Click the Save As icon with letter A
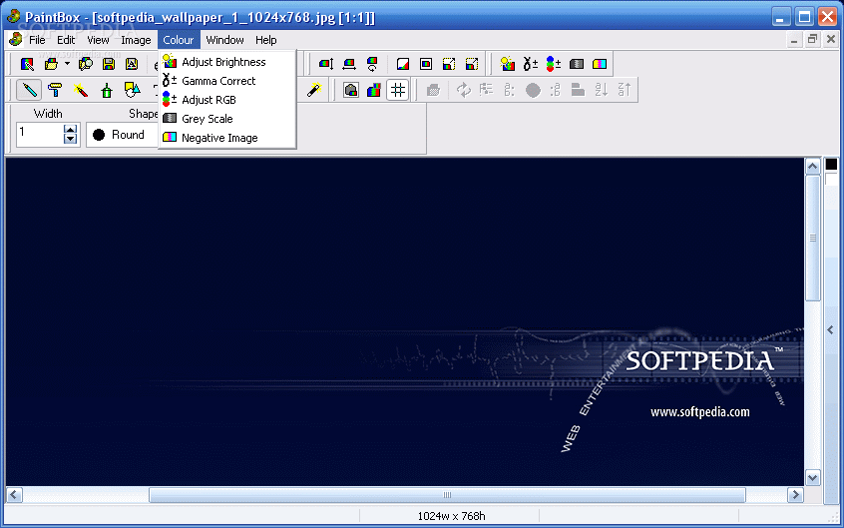Image resolution: width=844 pixels, height=528 pixels. click(x=132, y=64)
